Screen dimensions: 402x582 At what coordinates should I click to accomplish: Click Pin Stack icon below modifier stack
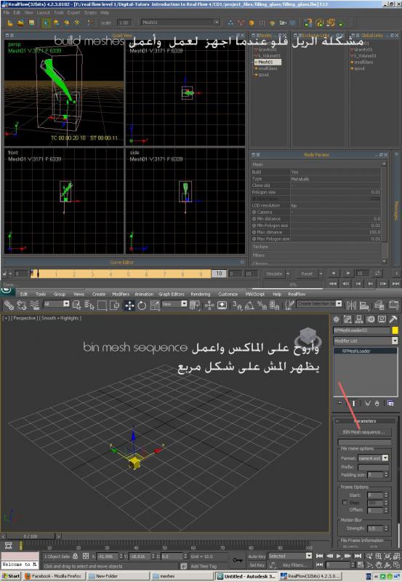tap(340, 403)
